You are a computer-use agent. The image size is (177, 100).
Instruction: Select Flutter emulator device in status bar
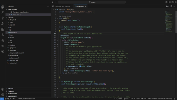click(x=160, y=99)
